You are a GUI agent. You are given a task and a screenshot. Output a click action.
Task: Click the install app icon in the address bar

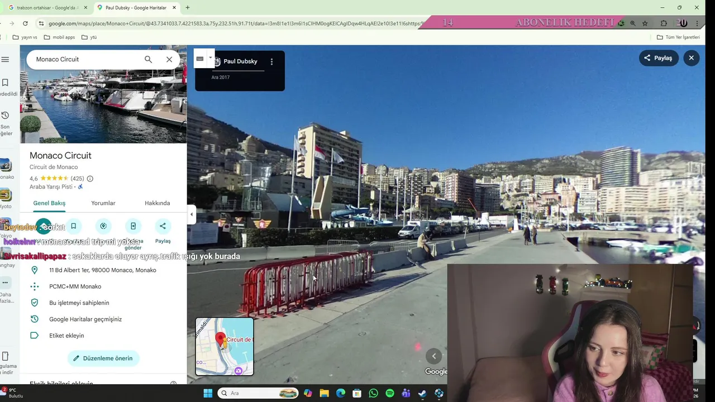tap(621, 23)
